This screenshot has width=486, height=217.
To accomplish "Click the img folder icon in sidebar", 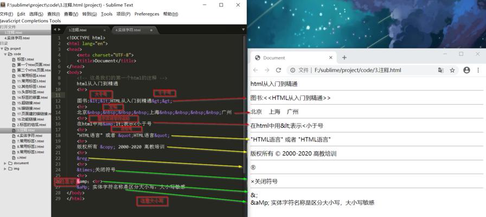I will point(10,169).
